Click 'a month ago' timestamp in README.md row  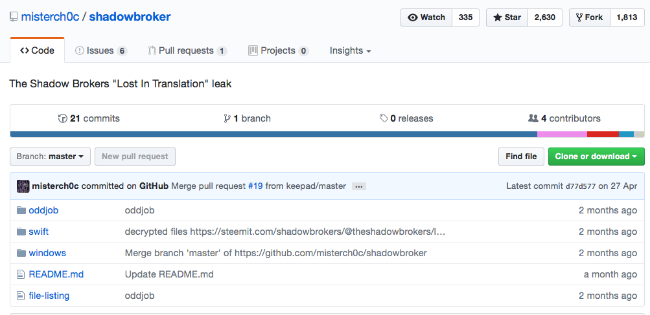[x=610, y=274]
